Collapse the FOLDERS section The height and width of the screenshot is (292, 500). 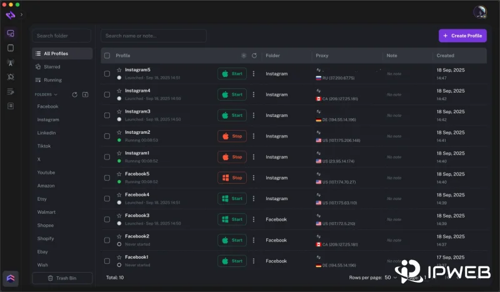coord(46,94)
